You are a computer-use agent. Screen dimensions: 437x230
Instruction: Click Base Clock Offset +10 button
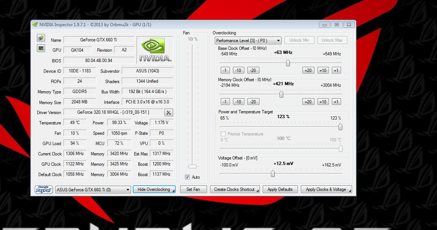point(323,70)
